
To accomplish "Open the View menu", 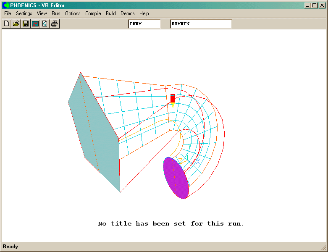I will [42, 13].
